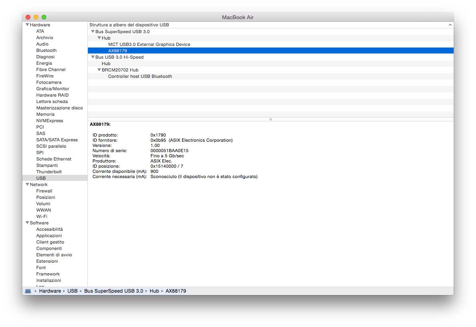The image size is (476, 327).
Task: Select Stampanti in the sidebar
Action: tap(47, 165)
